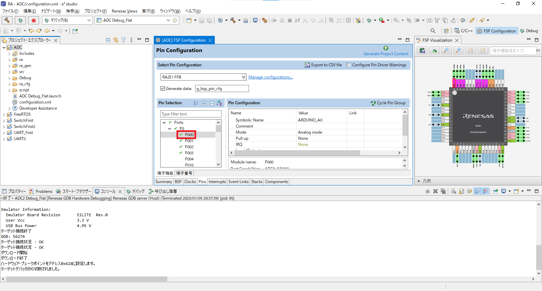Click the debug bug icon in main toolbar
The width and height of the screenshot is (542, 291).
[369, 20]
